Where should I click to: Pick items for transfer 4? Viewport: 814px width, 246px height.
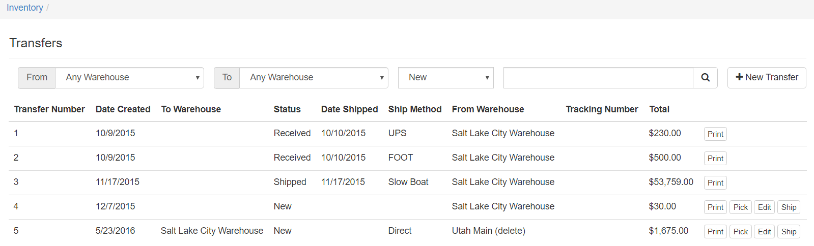(x=740, y=207)
